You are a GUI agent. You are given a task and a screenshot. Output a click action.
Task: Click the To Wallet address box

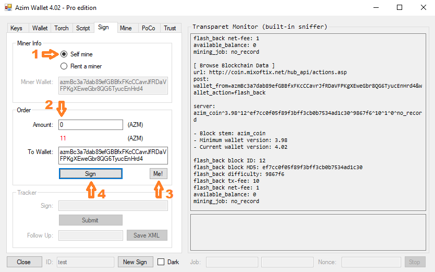[x=113, y=156]
